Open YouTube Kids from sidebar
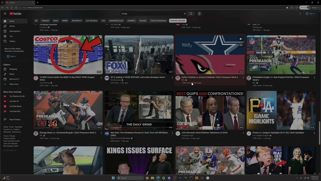Image resolution: width=321 pixels, height=181 pixels. [x=15, y=111]
